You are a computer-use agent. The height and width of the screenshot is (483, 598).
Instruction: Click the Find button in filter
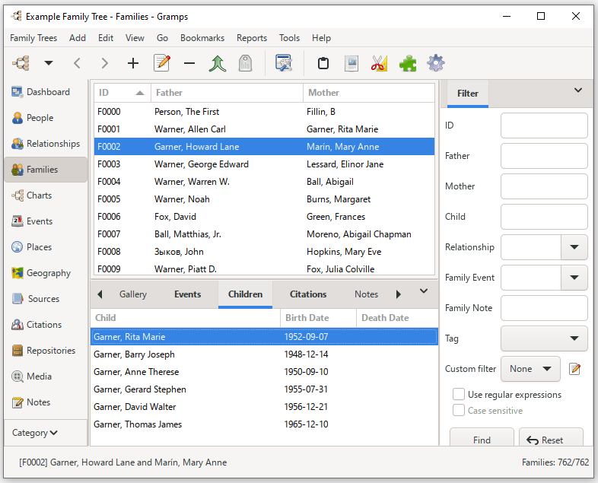pyautogui.click(x=482, y=438)
